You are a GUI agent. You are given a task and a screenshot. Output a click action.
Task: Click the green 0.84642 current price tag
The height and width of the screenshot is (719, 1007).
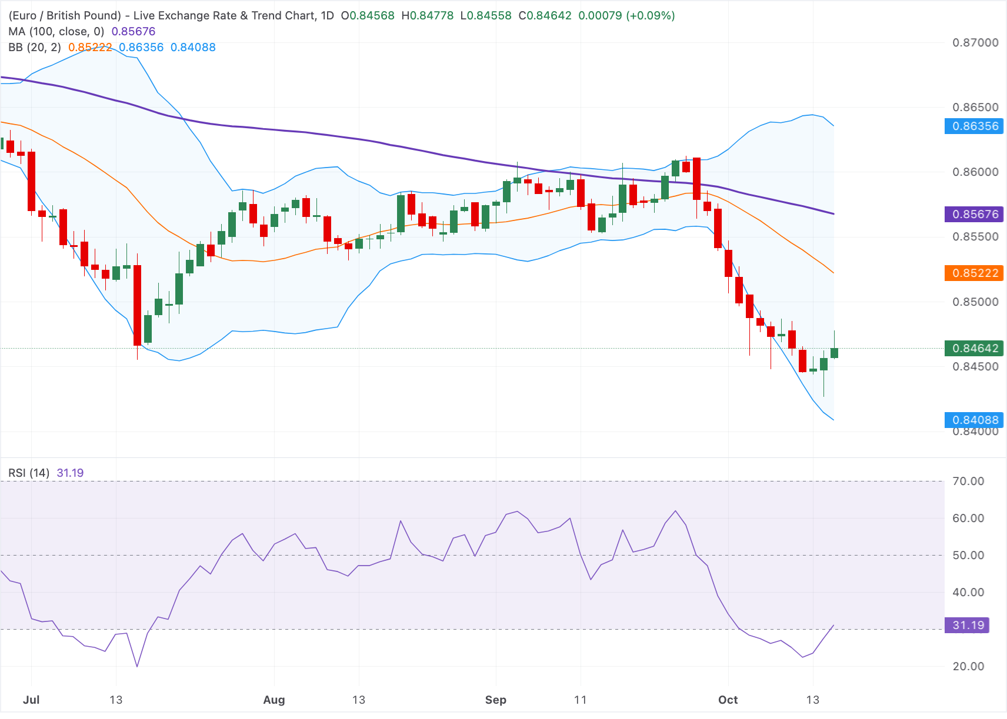[973, 348]
